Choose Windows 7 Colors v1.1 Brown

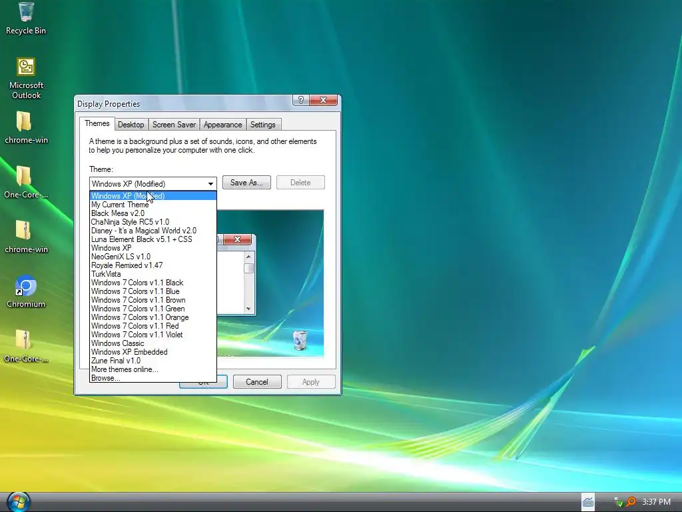click(153, 300)
